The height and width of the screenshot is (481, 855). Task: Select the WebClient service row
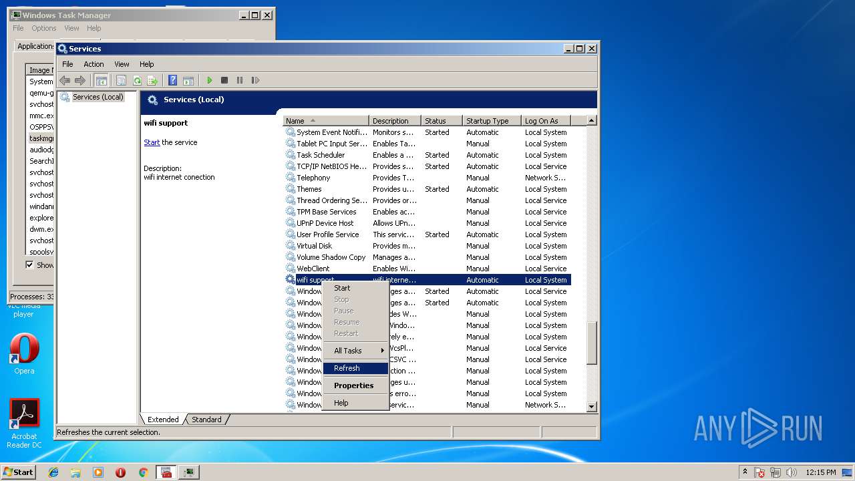(427, 269)
